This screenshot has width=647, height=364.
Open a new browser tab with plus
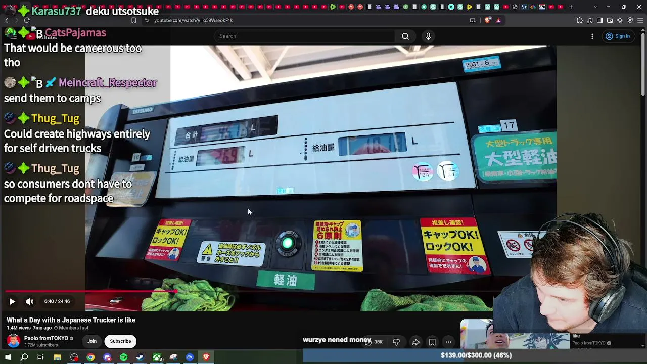coord(571,7)
